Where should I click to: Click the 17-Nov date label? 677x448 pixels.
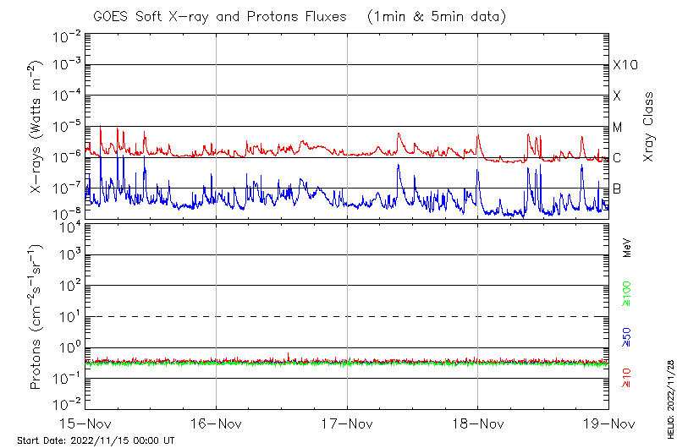coord(347,423)
